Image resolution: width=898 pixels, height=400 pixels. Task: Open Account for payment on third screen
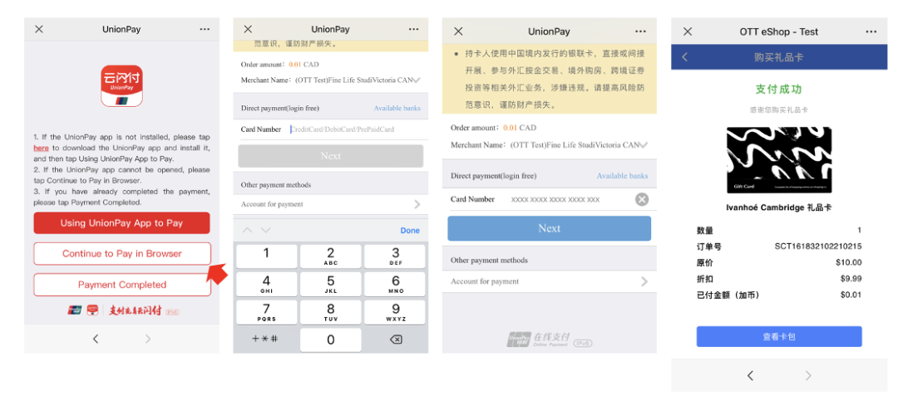550,281
